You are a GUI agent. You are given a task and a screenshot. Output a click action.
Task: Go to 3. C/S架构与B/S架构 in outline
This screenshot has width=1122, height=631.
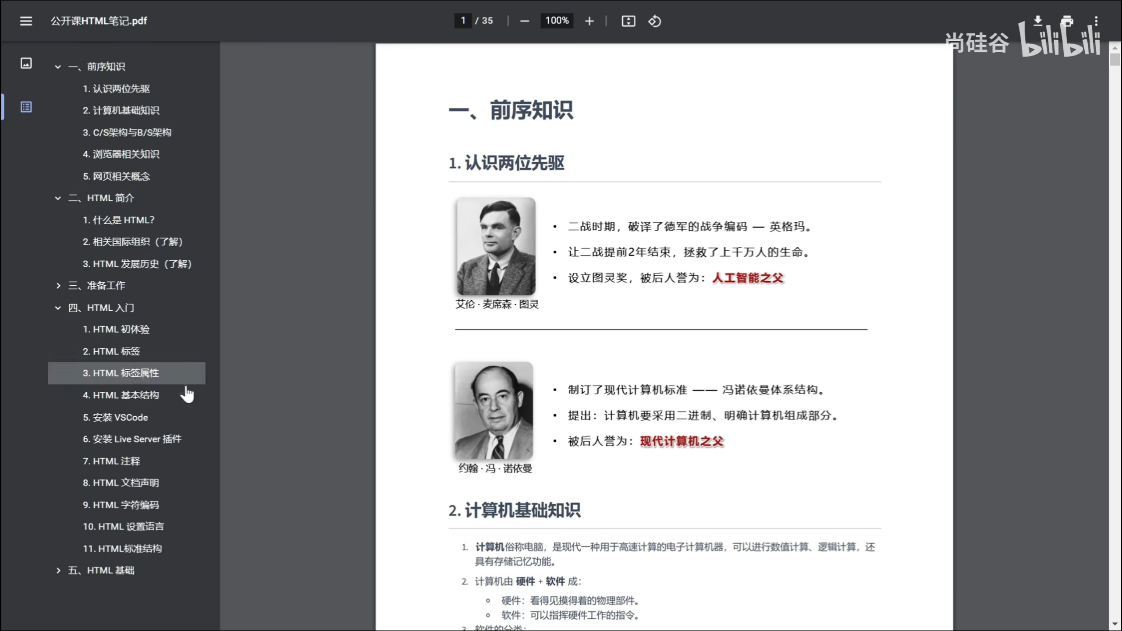click(127, 132)
